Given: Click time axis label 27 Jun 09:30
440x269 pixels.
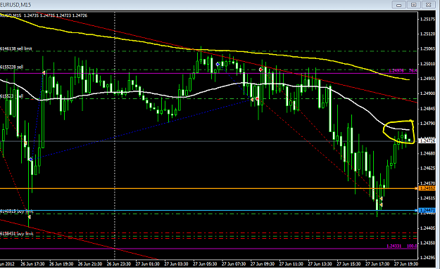Looking at the screenshot, I should (x=263, y=264).
